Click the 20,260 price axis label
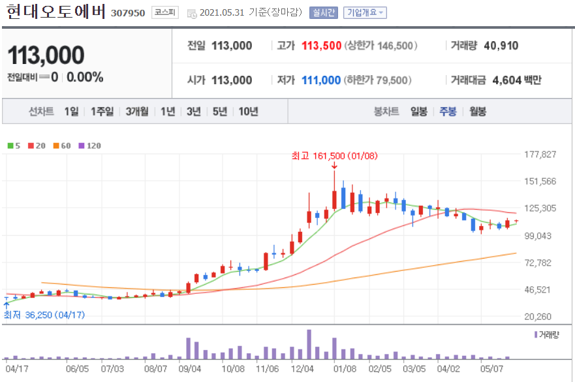The image size is (575, 382). tap(538, 316)
